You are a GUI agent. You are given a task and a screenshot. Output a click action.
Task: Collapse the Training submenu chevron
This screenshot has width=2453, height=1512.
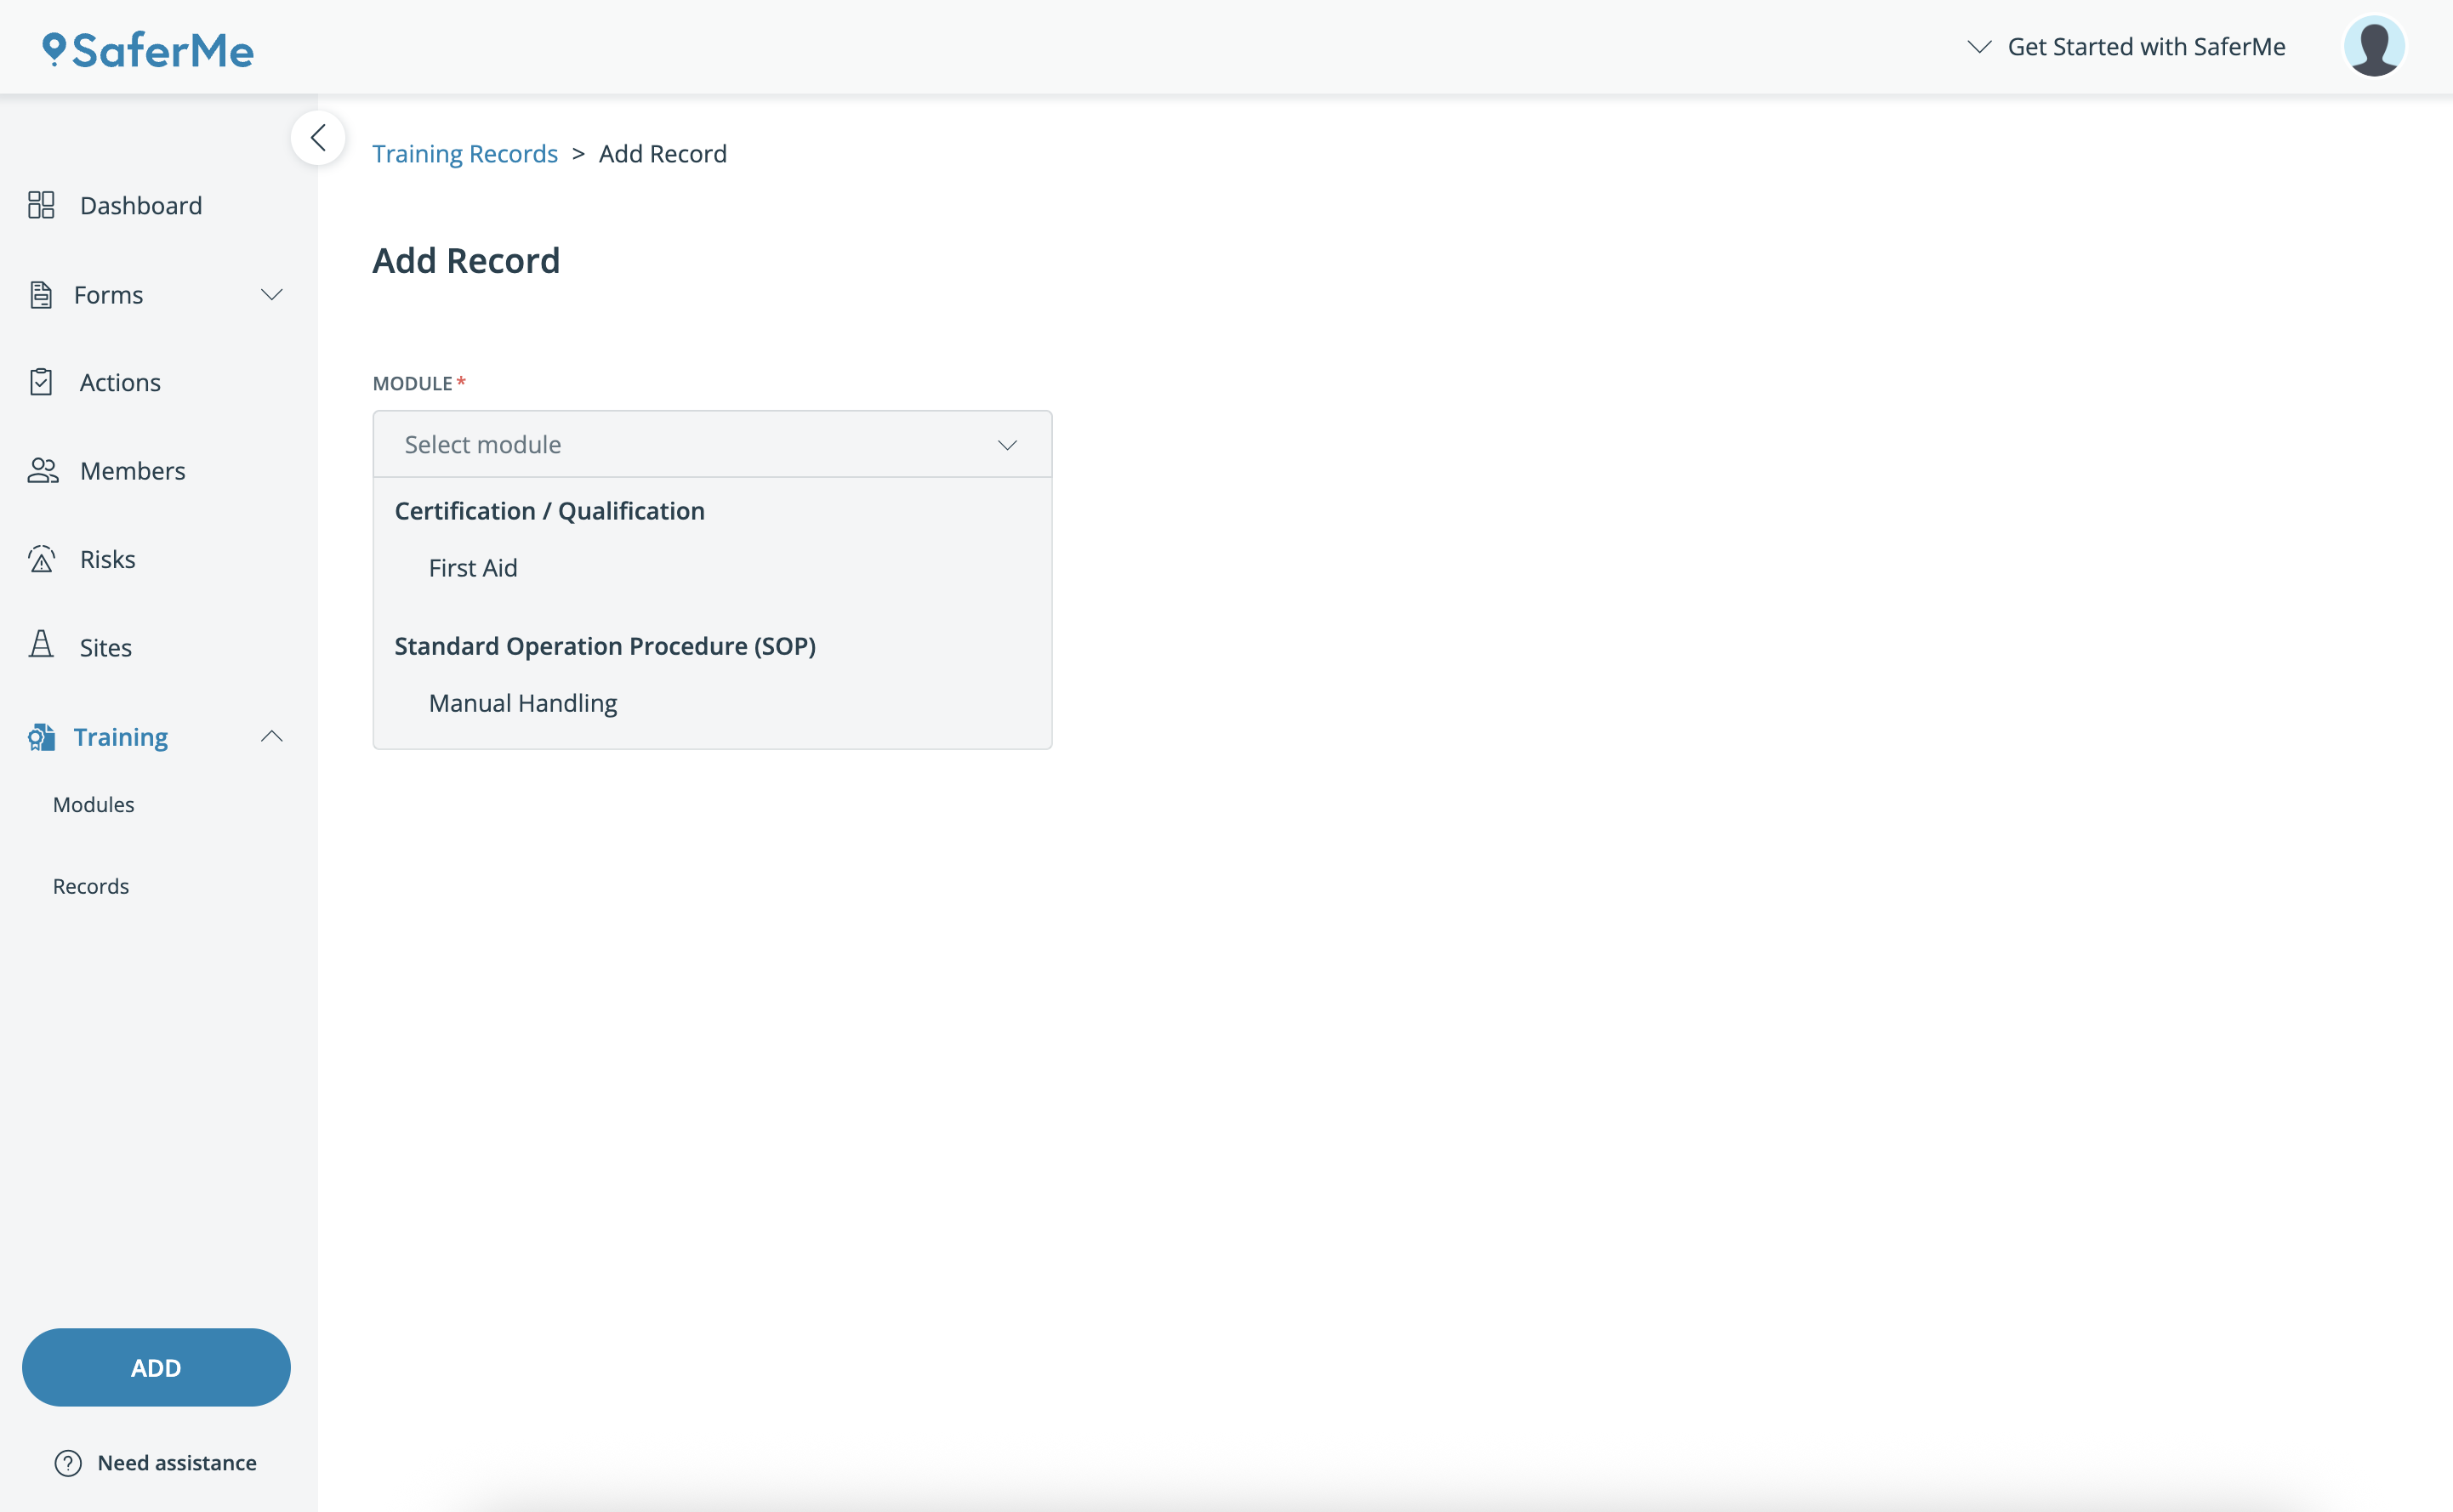click(x=271, y=737)
